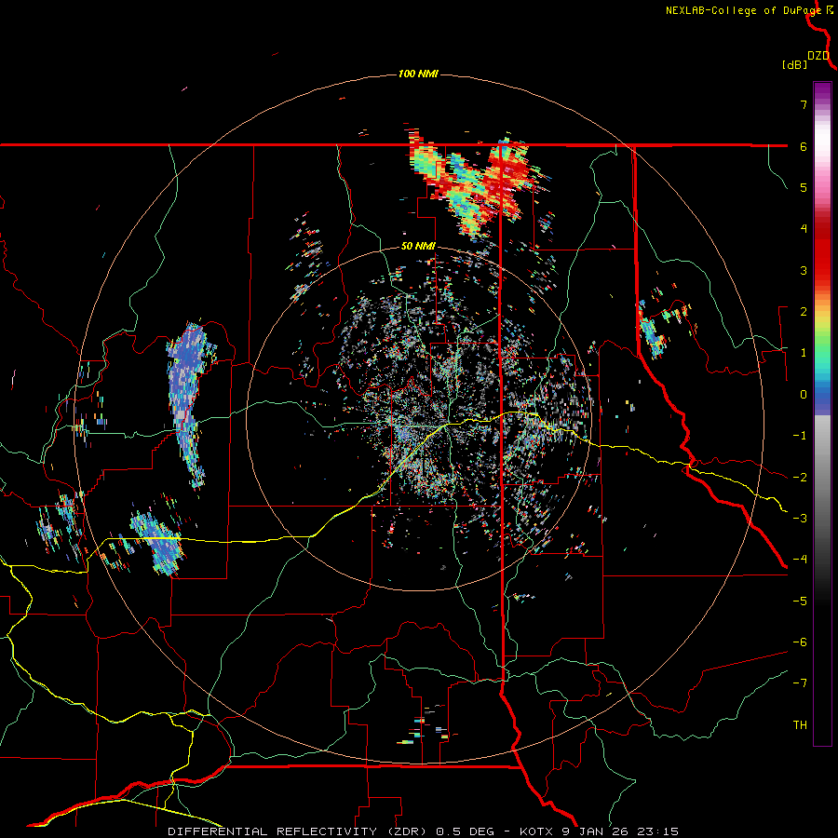This screenshot has width=838, height=838.
Task: Click the -1 value on the dB scale
Action: pos(800,436)
